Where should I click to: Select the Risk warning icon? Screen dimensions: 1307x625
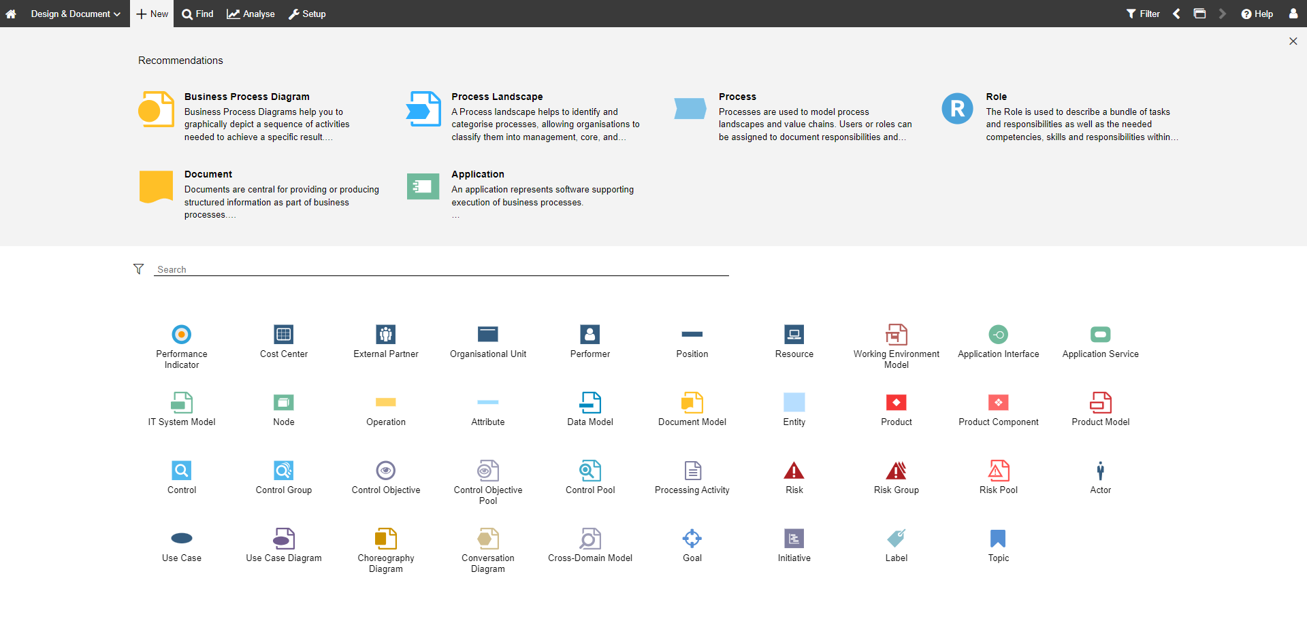[x=794, y=470]
